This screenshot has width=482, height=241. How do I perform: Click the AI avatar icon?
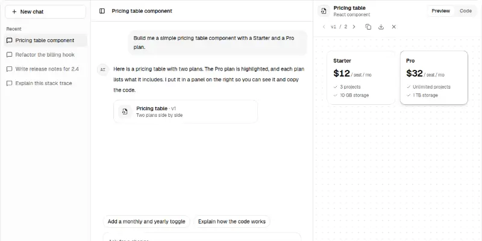[103, 70]
